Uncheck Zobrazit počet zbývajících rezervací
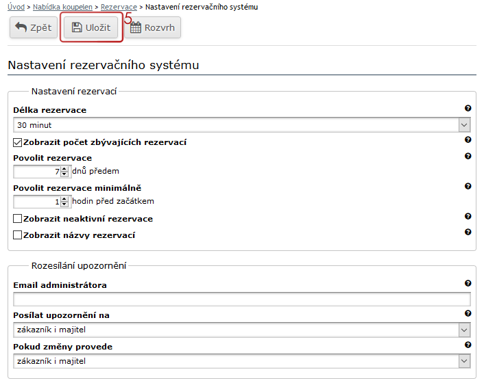 pos(18,142)
